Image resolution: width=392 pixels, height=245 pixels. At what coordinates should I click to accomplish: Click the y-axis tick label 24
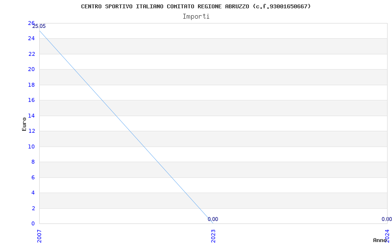pos(31,39)
